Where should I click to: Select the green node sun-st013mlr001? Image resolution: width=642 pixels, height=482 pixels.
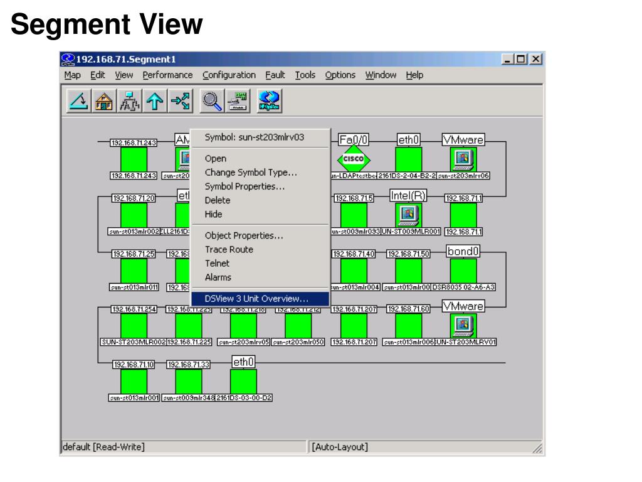[x=134, y=381]
